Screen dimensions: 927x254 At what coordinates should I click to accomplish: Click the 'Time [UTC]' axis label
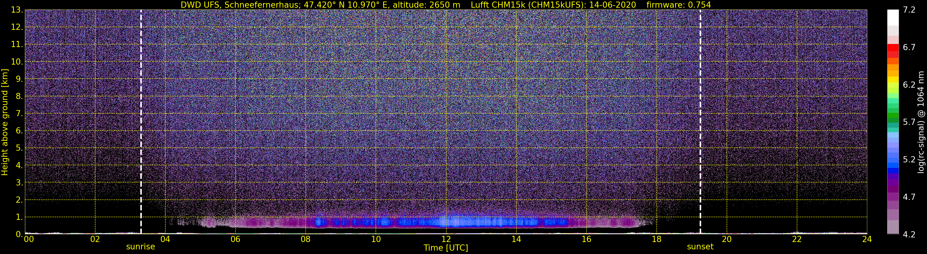coord(446,248)
